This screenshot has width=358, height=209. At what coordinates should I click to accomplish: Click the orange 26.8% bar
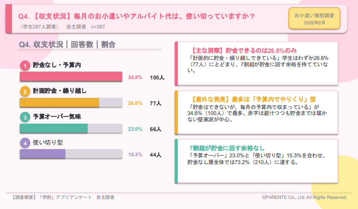[59, 103]
